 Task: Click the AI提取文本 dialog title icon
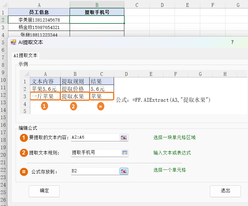pyautogui.click(x=13, y=42)
